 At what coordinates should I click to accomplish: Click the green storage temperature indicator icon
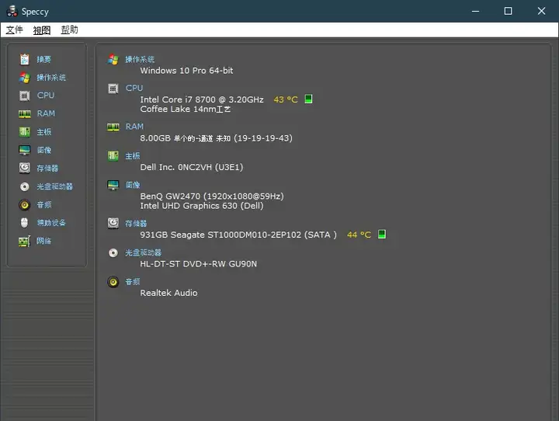381,234
